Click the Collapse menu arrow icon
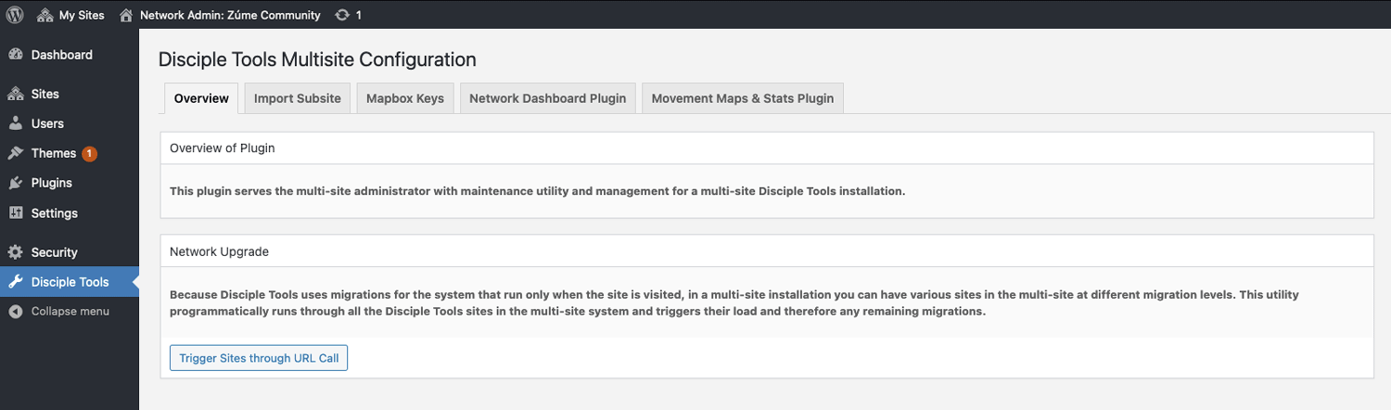 [15, 312]
